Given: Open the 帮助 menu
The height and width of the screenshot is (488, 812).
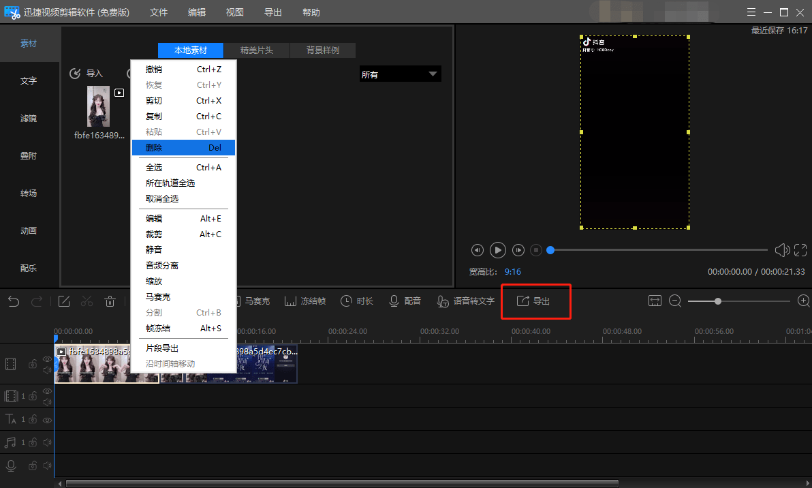Looking at the screenshot, I should [311, 12].
